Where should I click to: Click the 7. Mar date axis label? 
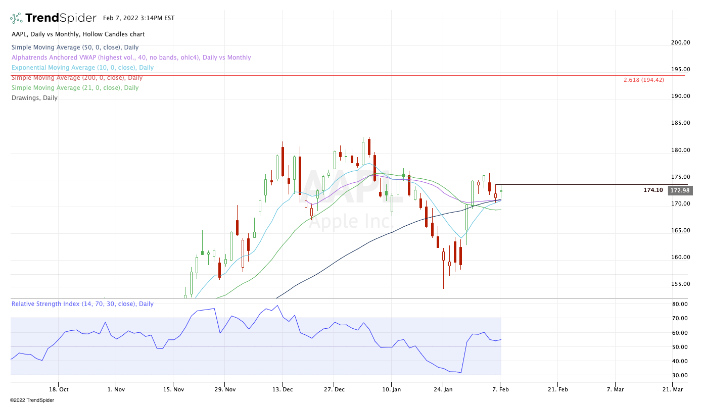click(x=615, y=389)
